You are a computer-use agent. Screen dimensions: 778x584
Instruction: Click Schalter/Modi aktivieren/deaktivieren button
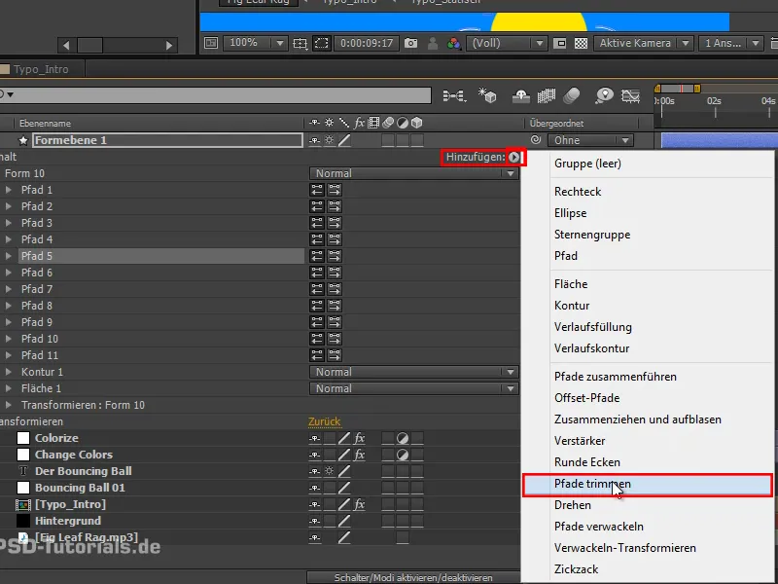tap(413, 577)
